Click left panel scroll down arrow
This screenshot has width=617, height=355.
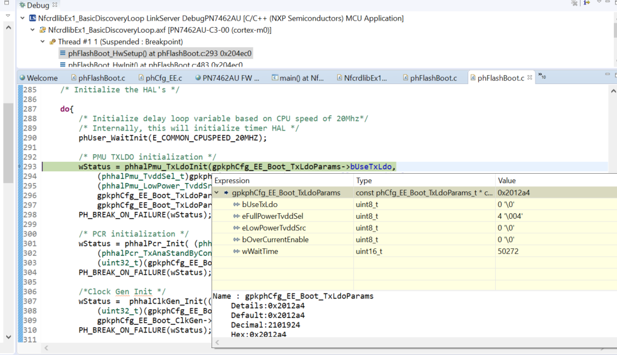point(8,337)
